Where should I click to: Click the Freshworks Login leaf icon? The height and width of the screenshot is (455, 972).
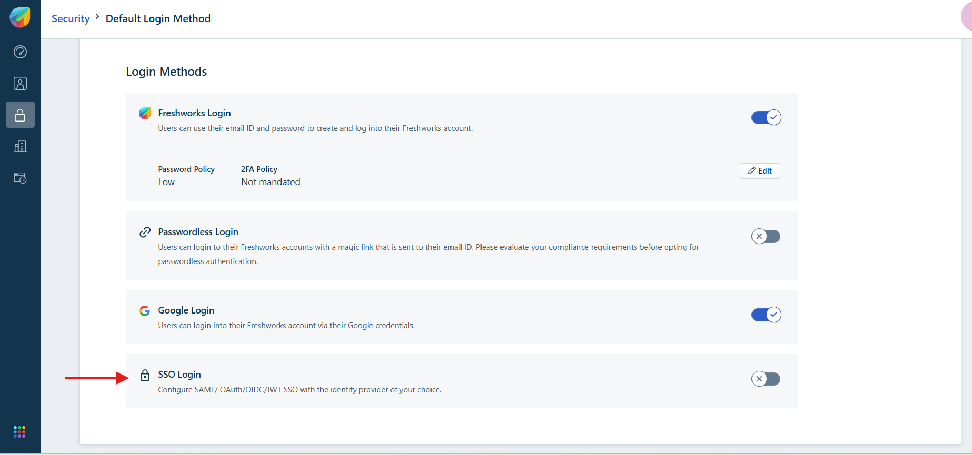(x=145, y=113)
